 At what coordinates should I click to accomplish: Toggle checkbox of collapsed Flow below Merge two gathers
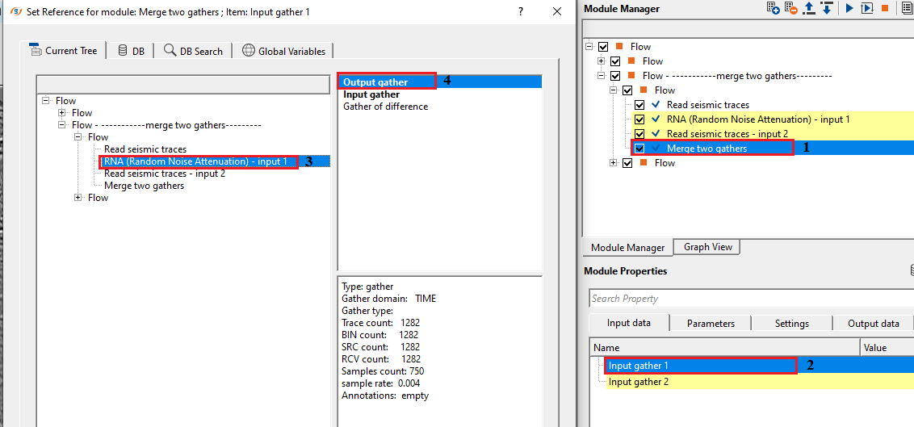pos(627,163)
